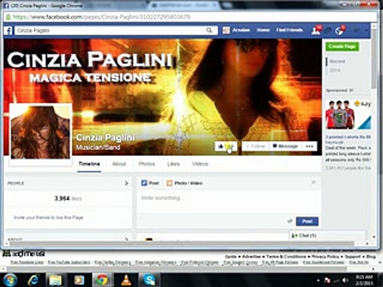Click the sponsored t-shirt ad image

[348, 114]
